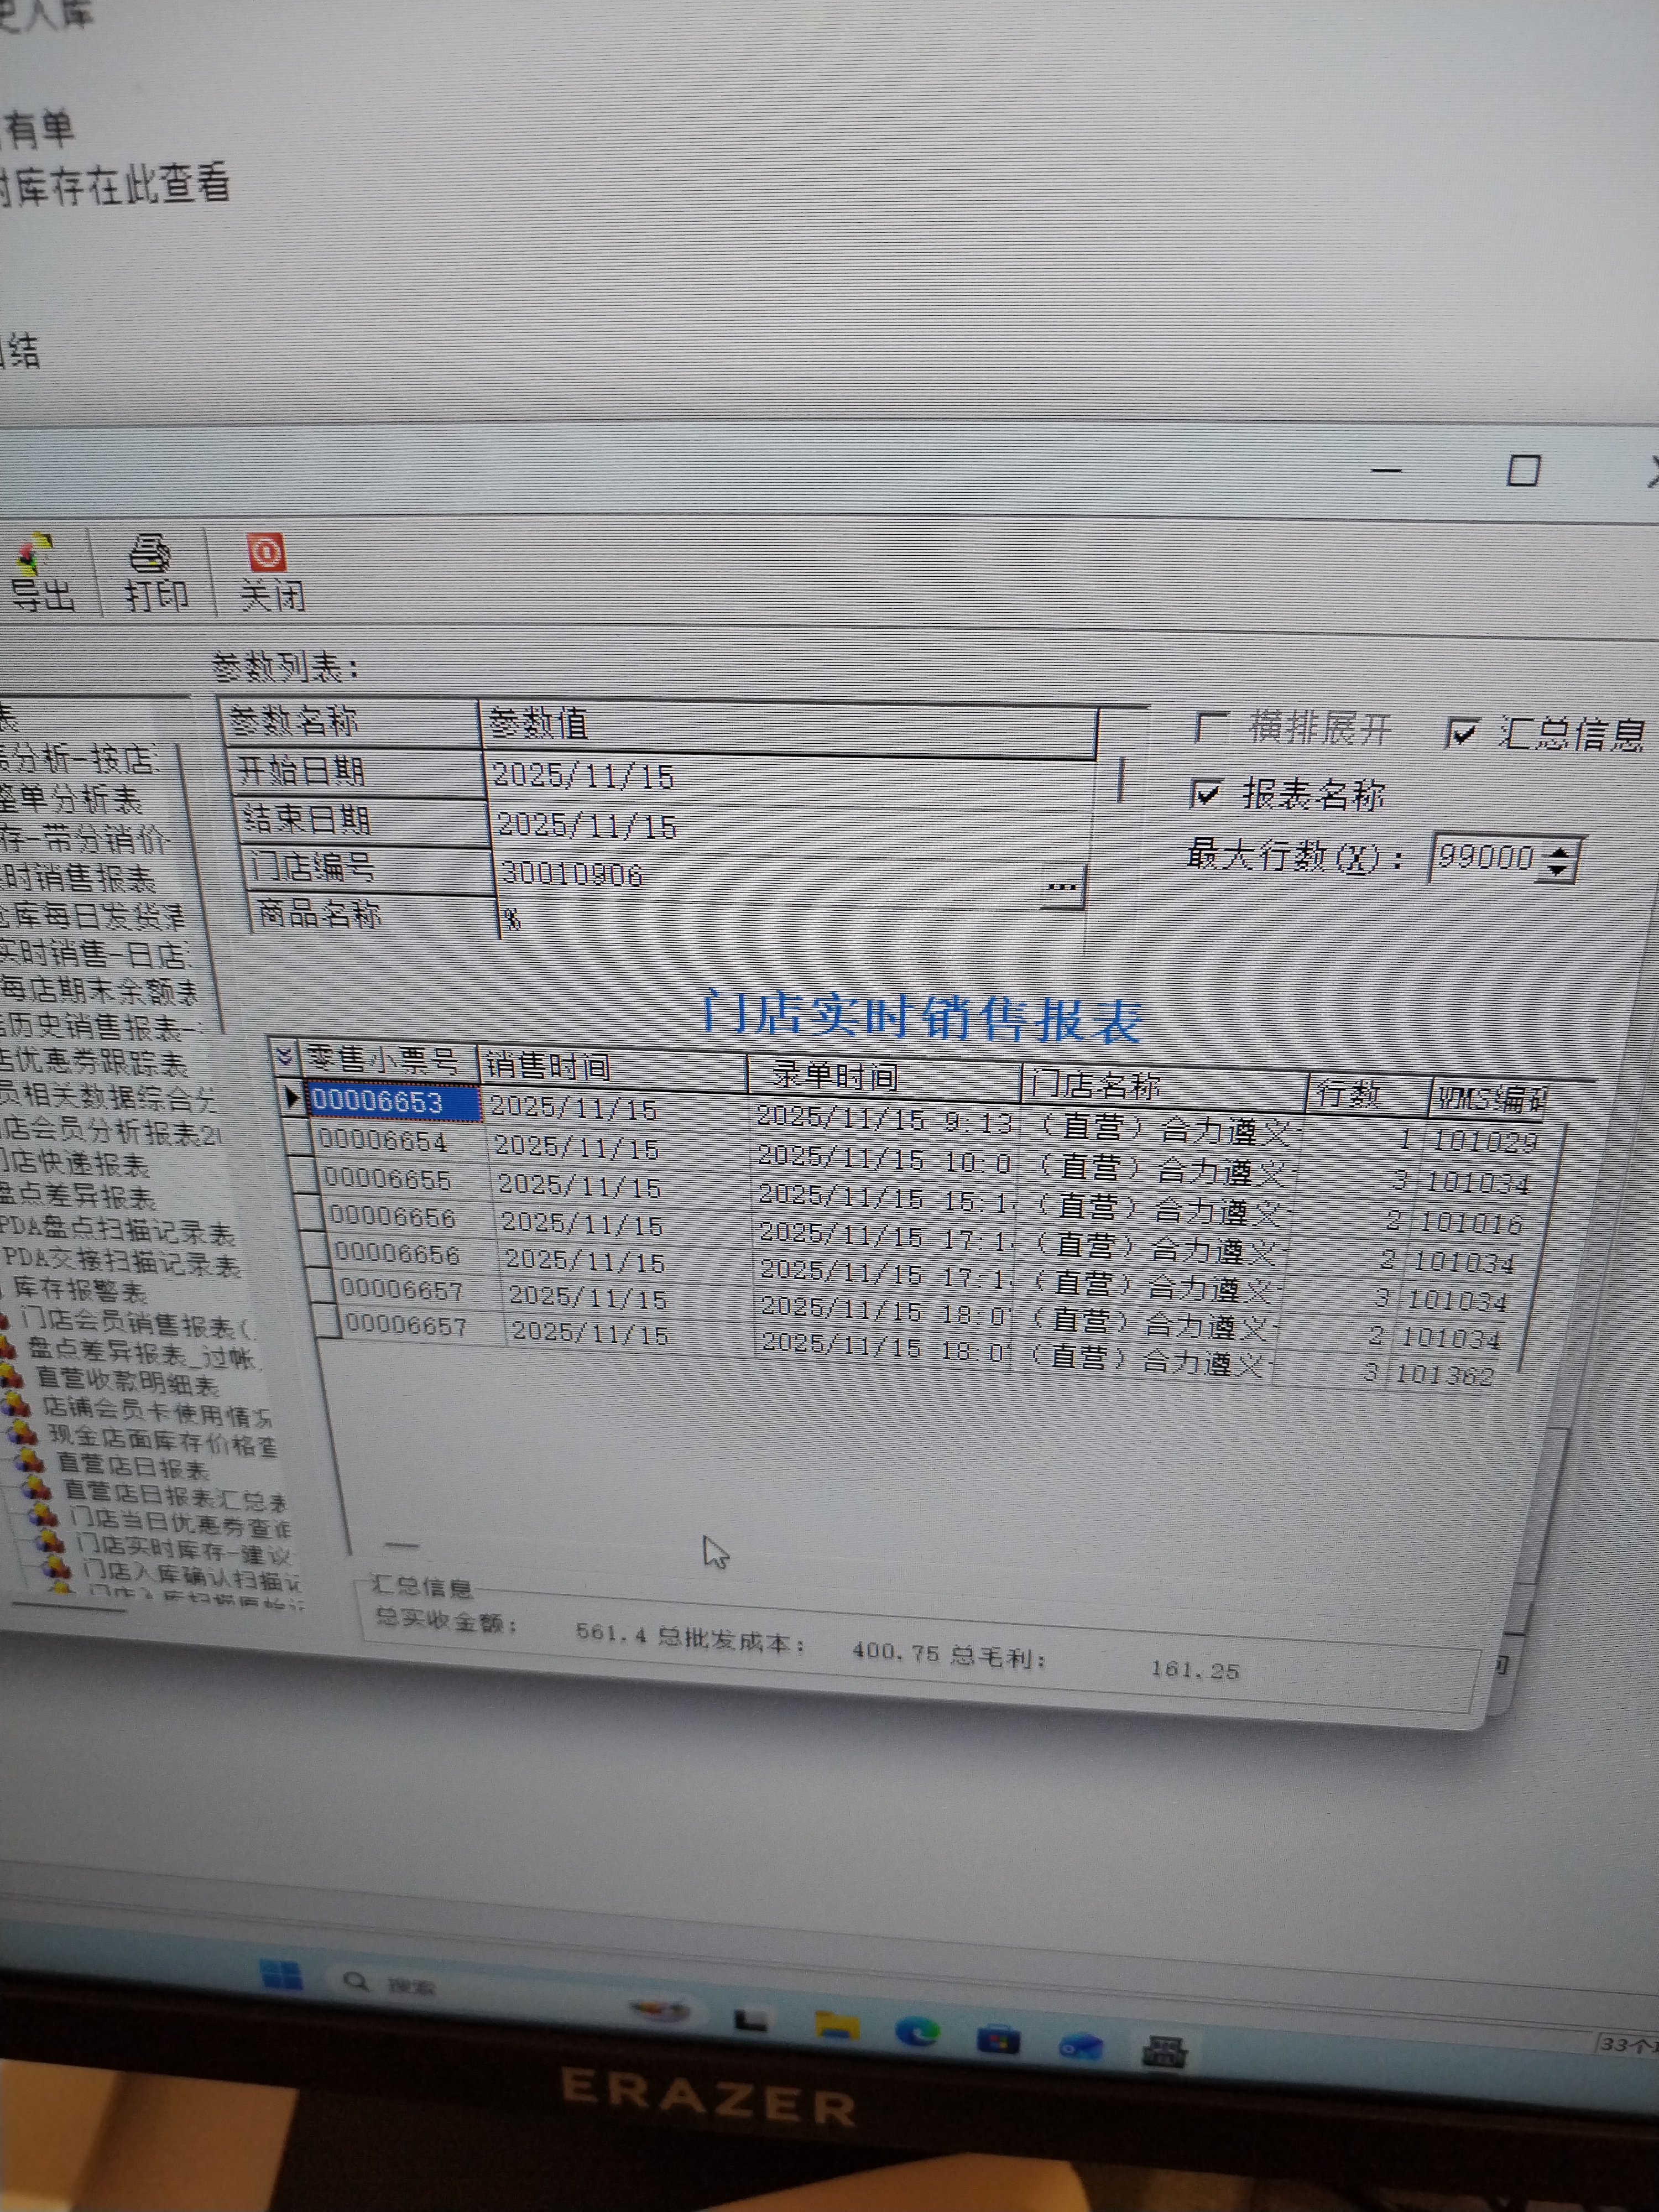The height and width of the screenshot is (2212, 1659).
Task: Click the 打印 printer icon
Action: click(x=151, y=553)
